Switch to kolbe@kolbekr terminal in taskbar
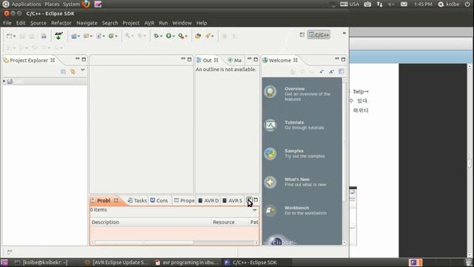 [41, 263]
